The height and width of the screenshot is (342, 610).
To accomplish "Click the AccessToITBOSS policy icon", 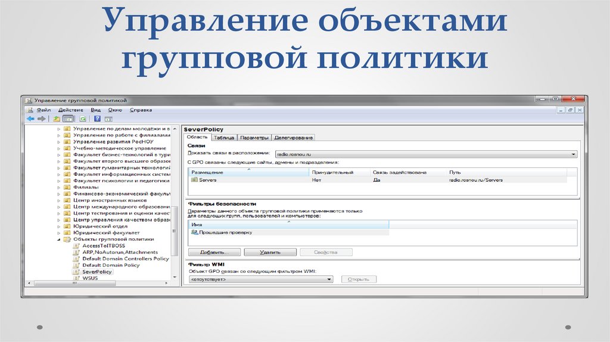I will click(76, 246).
